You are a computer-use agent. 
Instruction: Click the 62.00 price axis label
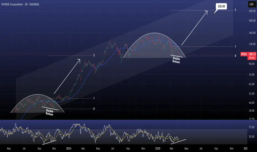pos(251,84)
